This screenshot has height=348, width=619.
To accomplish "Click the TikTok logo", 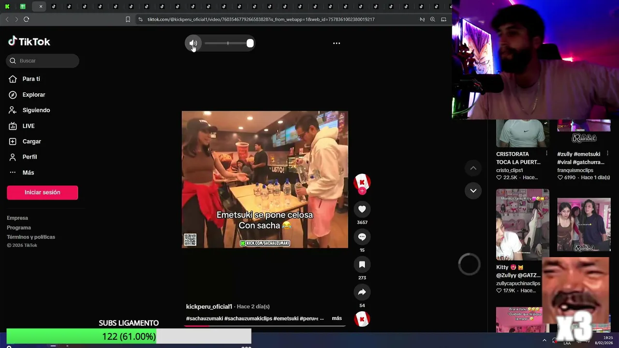I will pos(29,42).
